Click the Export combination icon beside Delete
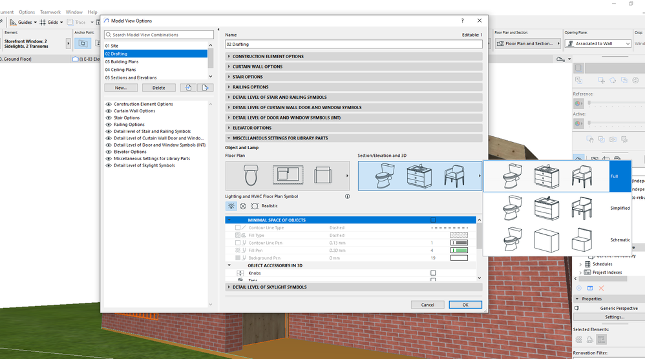The image size is (645, 359). click(x=204, y=88)
